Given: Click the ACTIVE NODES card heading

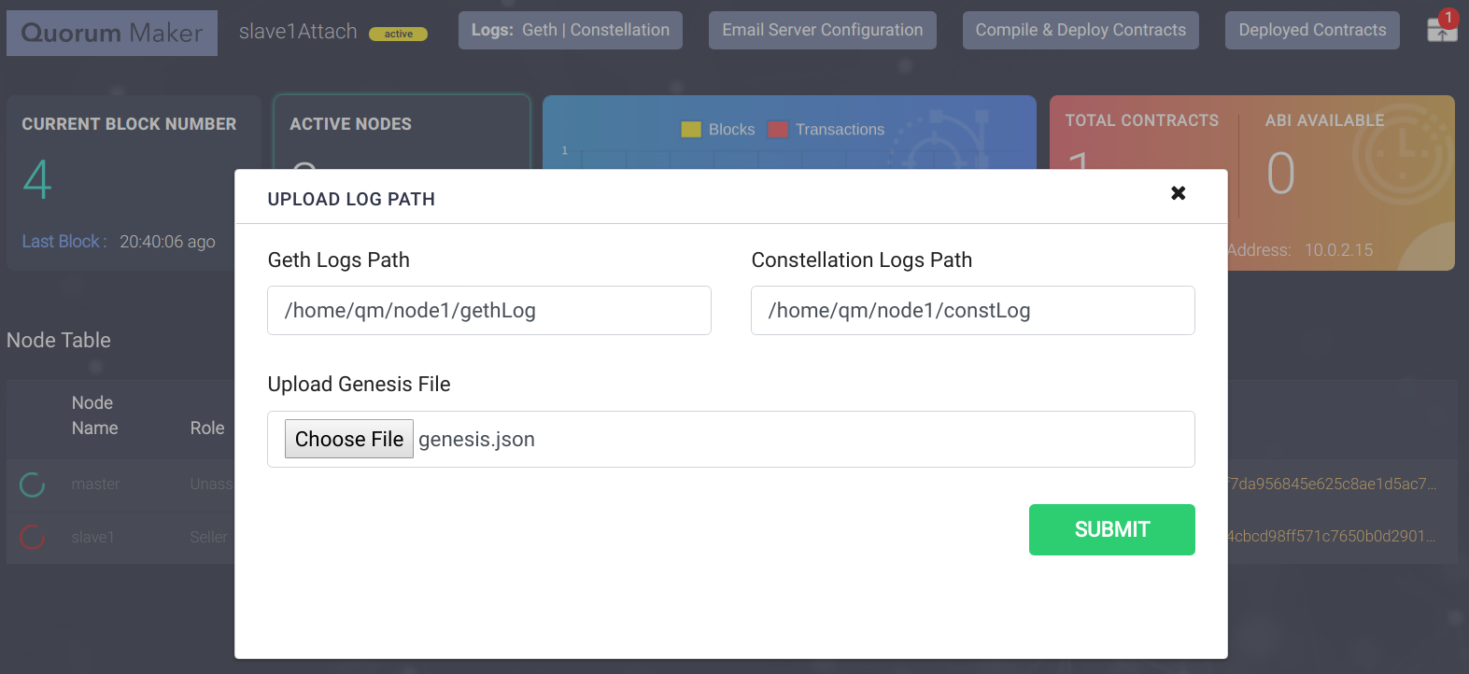Looking at the screenshot, I should 350,124.
